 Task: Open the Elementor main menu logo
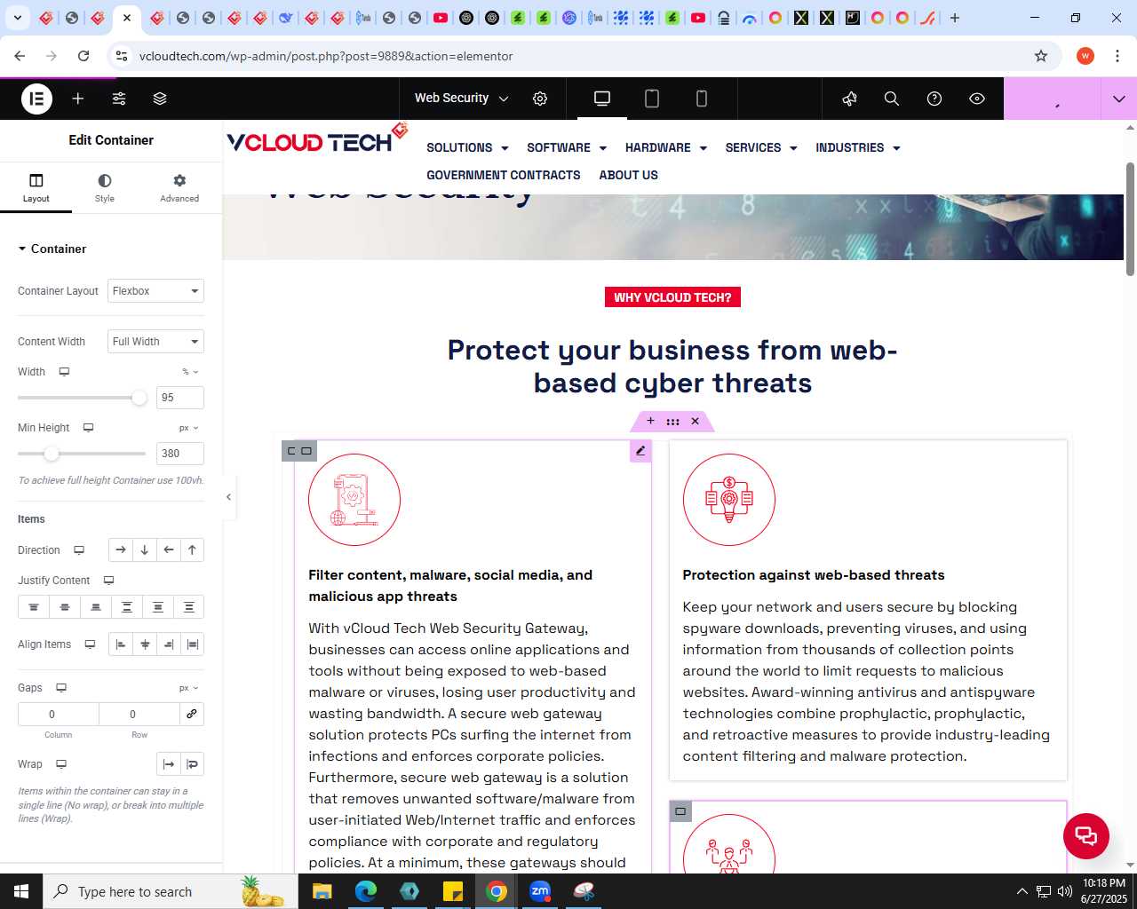tap(36, 99)
